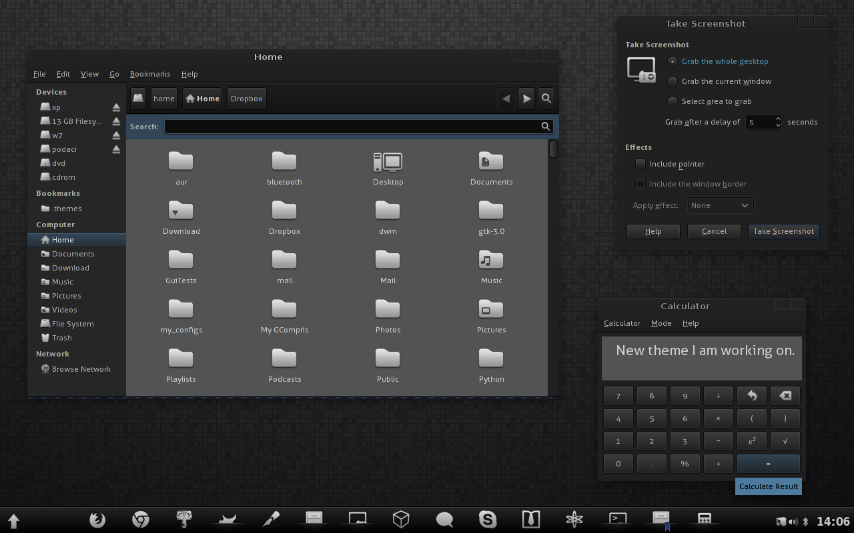Eject the w7 device

pos(116,135)
